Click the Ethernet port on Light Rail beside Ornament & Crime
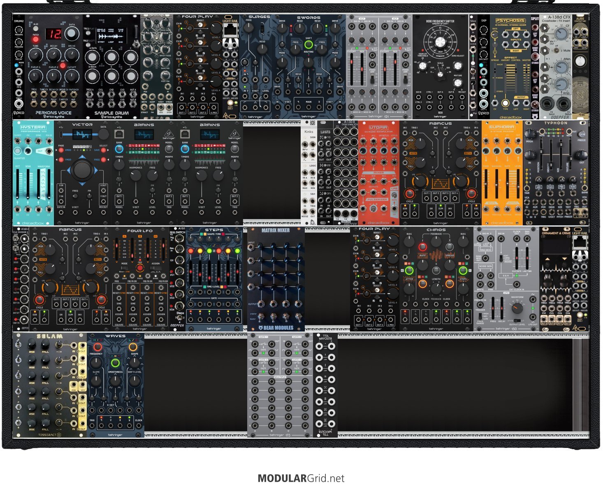Viewport: 603px width, 487px height. (x=579, y=242)
